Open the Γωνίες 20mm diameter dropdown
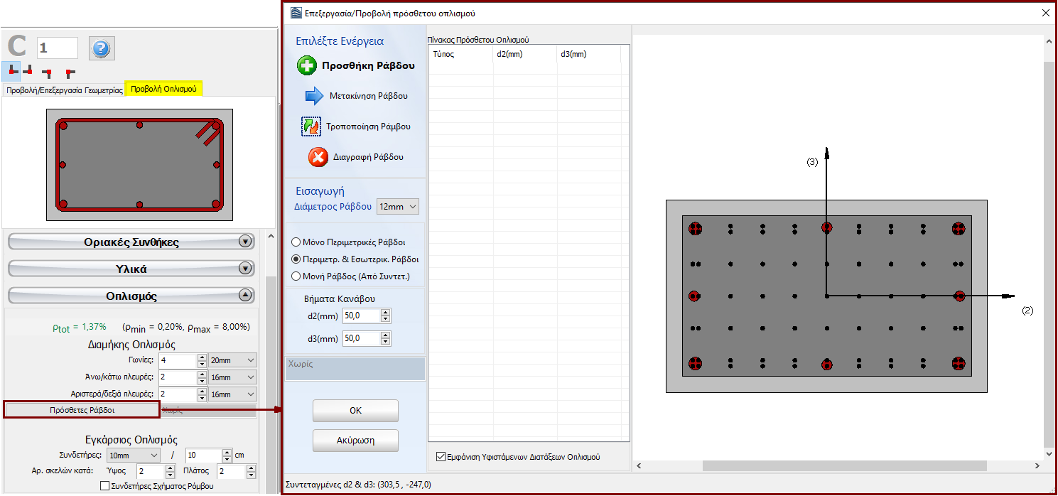This screenshot has width=1058, height=496. (233, 361)
